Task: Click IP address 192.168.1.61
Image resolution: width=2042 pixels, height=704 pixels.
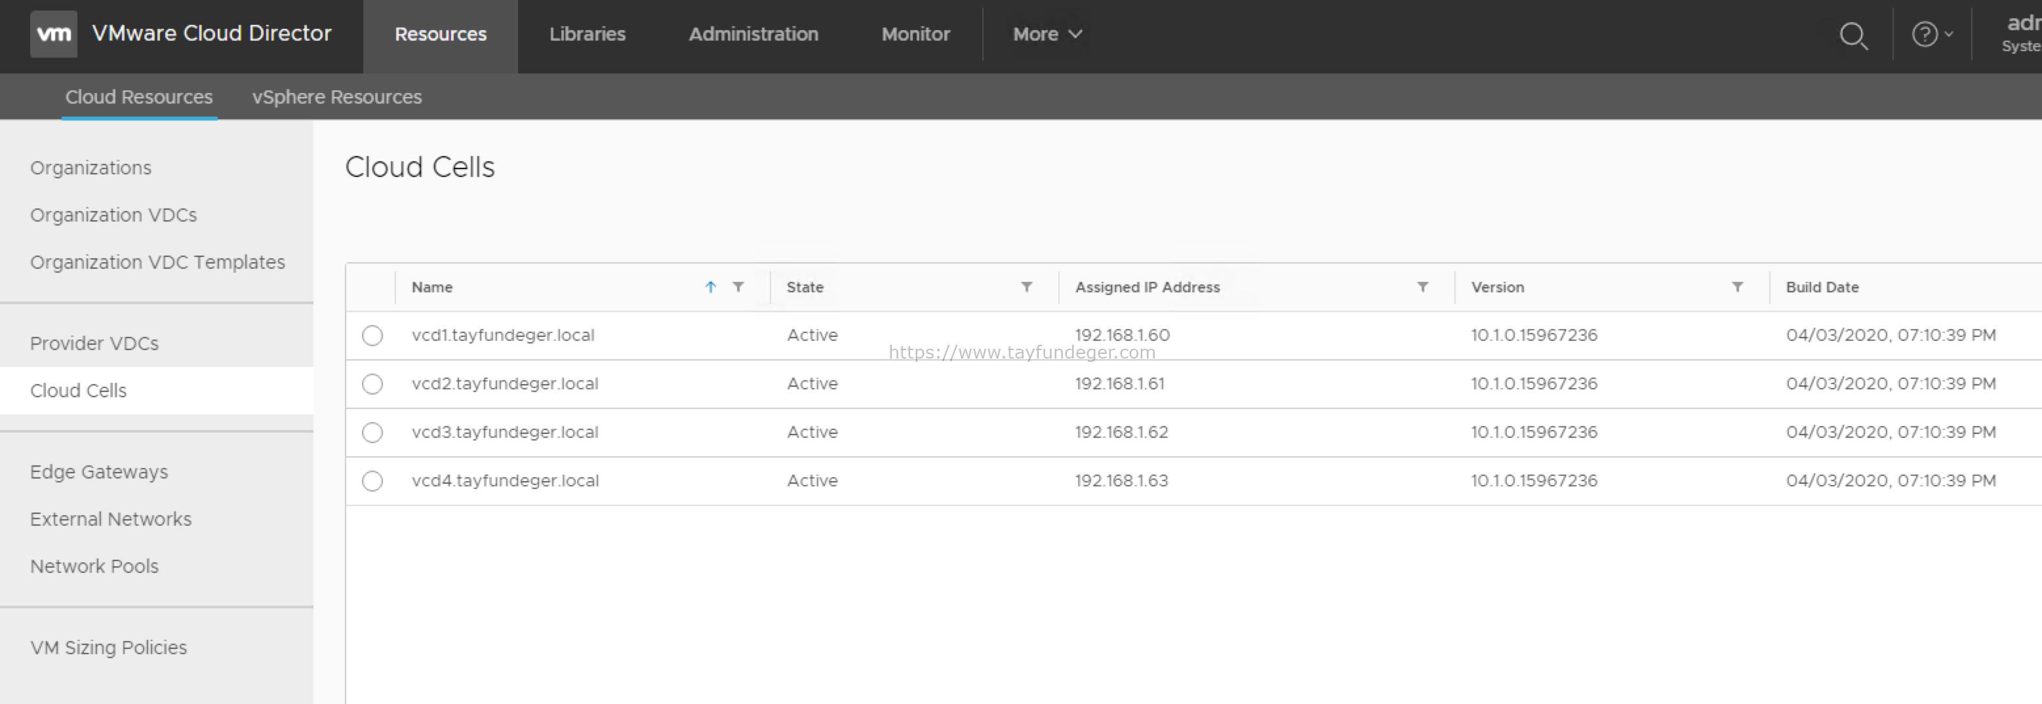Action: 1119,383
